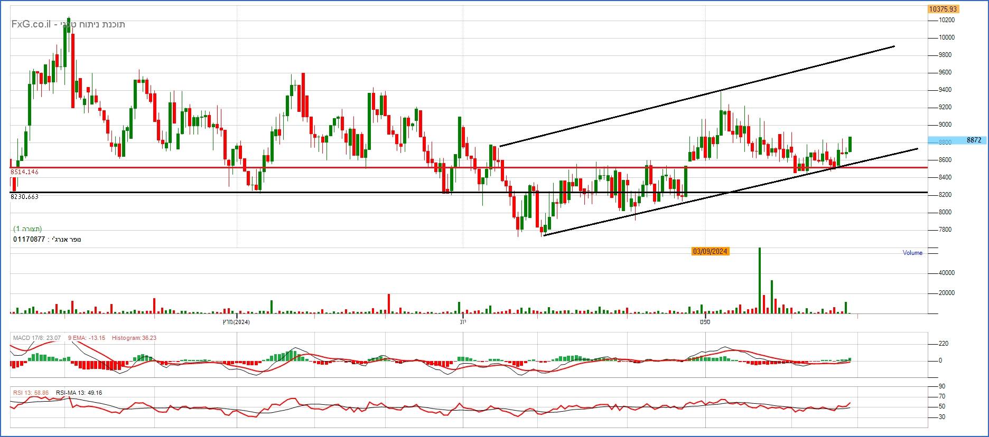Click the 9000 price axis value
This screenshot has width=989, height=437.
click(945, 125)
